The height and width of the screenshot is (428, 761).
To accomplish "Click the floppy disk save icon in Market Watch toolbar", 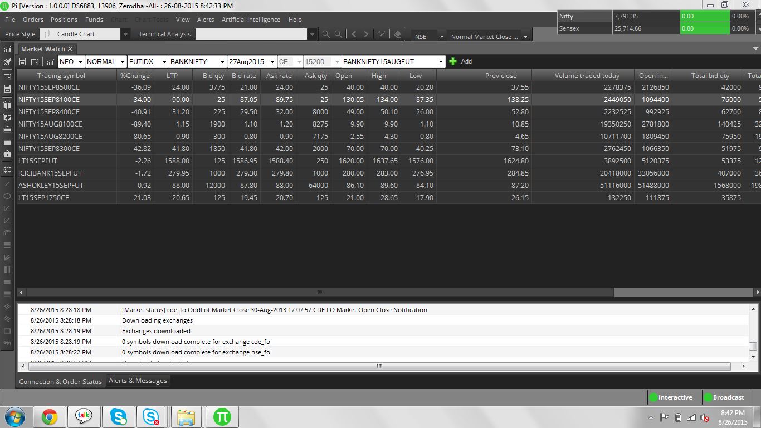I will (23, 62).
